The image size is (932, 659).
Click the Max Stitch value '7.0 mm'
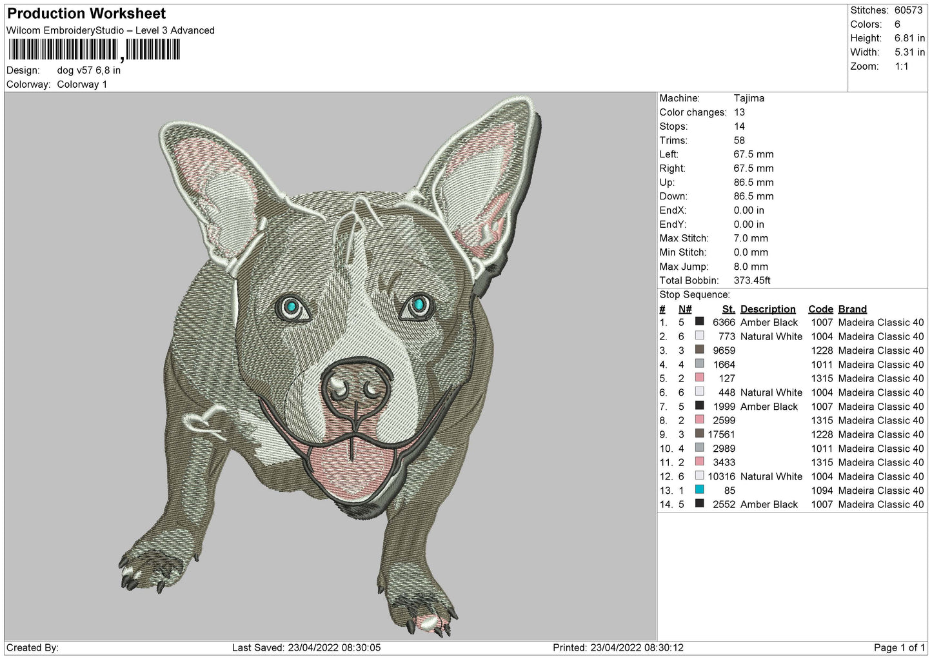point(751,238)
